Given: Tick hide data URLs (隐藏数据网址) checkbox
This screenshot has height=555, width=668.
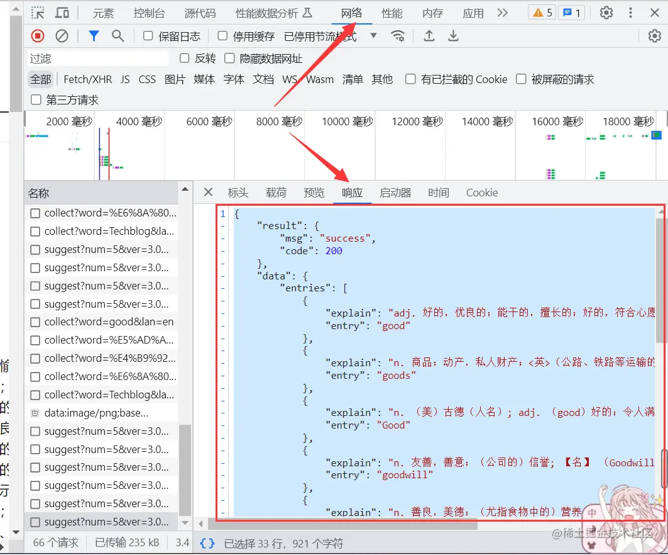Looking at the screenshot, I should 229,58.
